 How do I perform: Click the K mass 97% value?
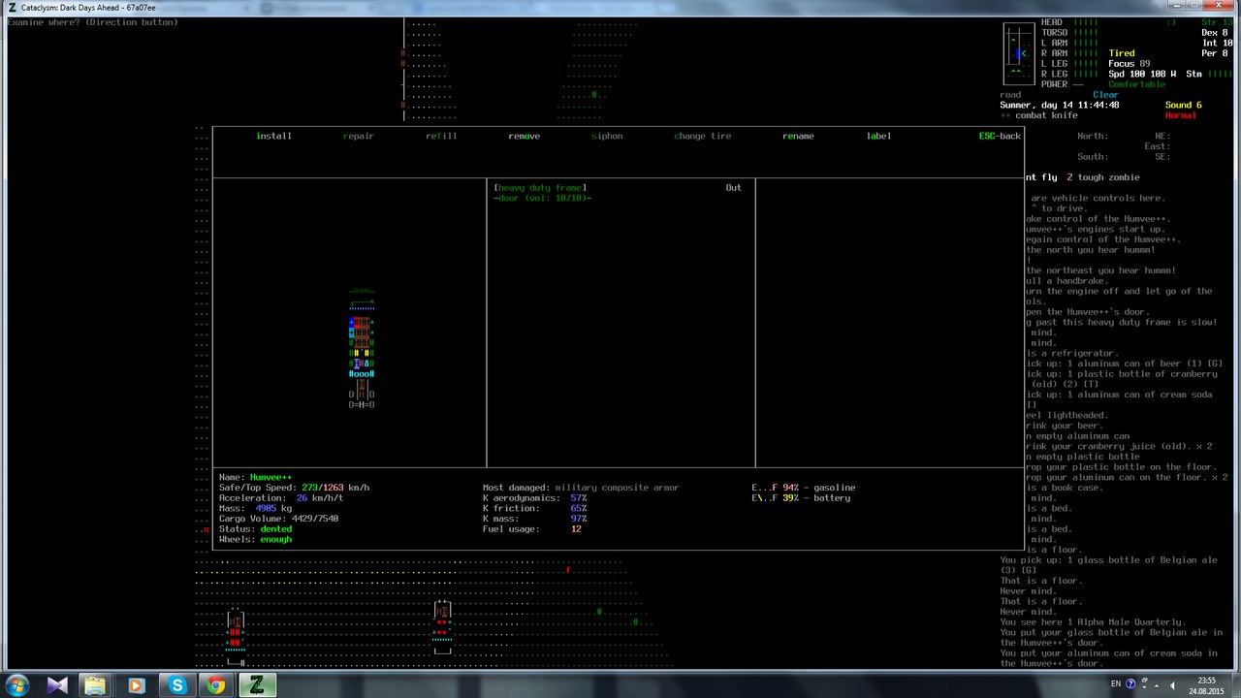[579, 519]
